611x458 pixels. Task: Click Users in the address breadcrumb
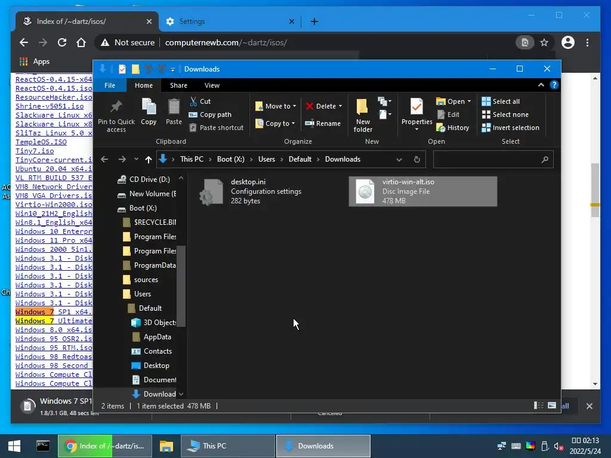click(267, 159)
